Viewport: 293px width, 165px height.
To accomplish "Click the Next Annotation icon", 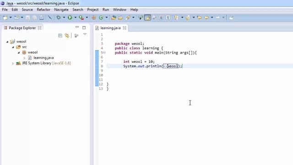I will pos(176,17).
